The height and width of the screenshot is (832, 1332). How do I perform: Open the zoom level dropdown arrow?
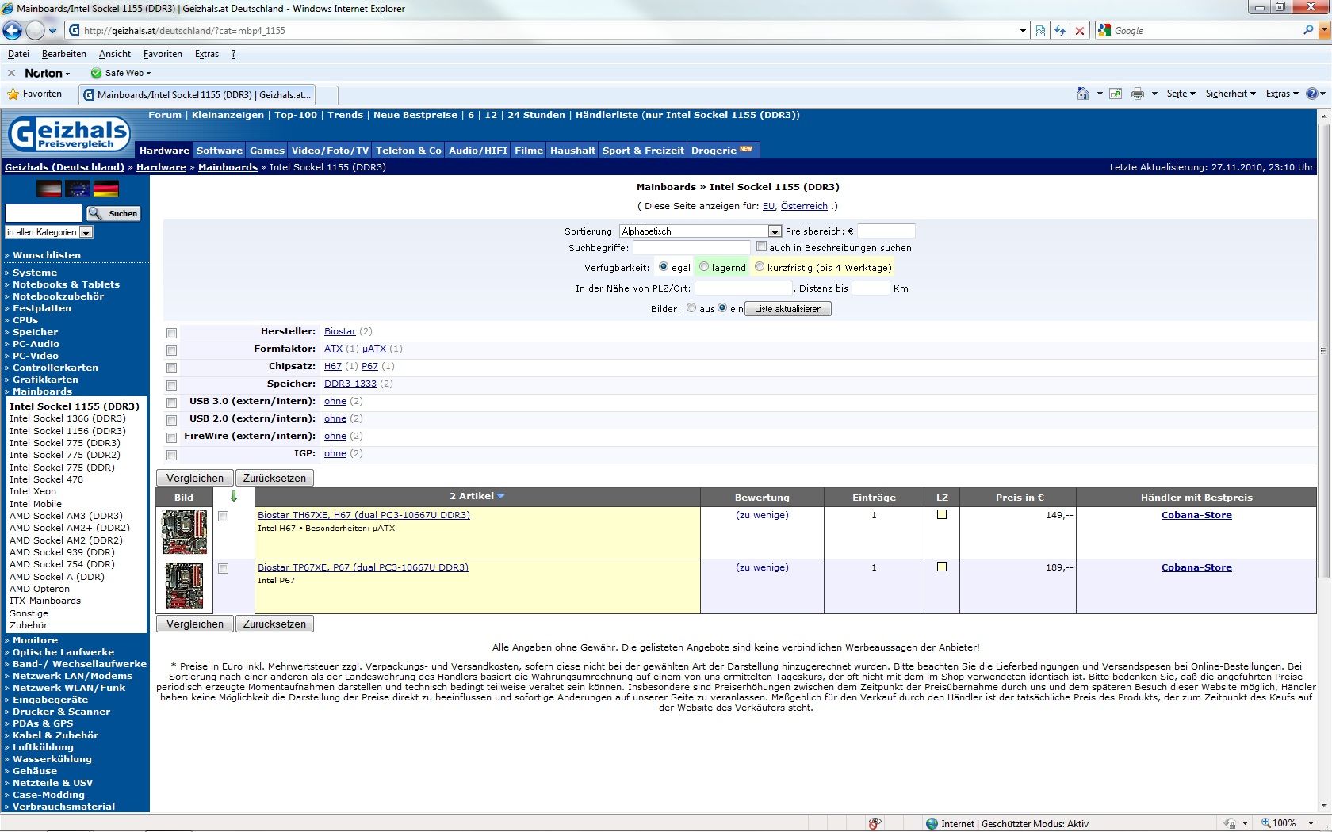(x=1311, y=823)
